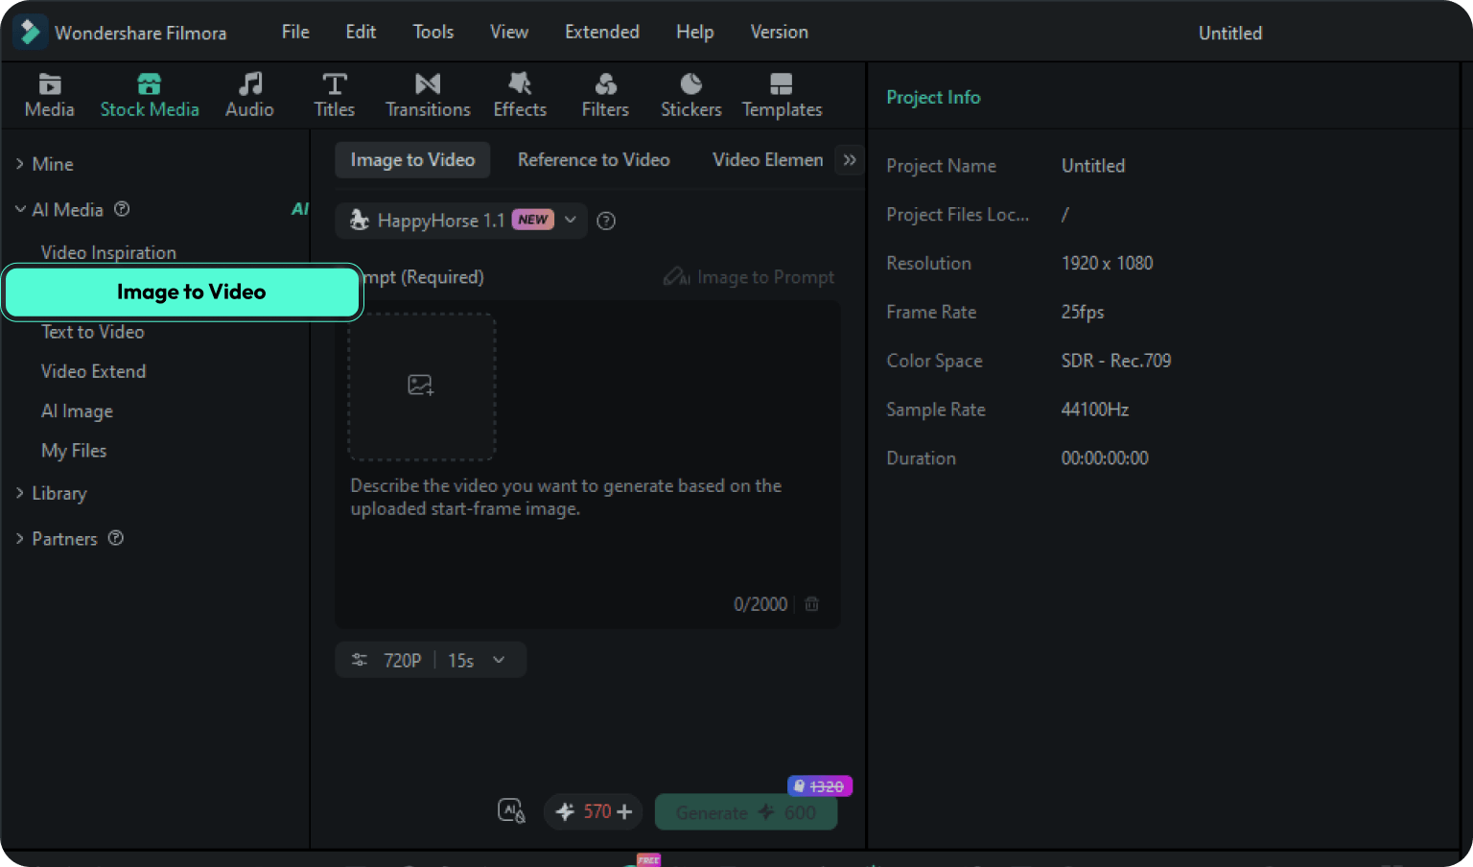
Task: Select AI Image in sidebar
Action: [77, 411]
